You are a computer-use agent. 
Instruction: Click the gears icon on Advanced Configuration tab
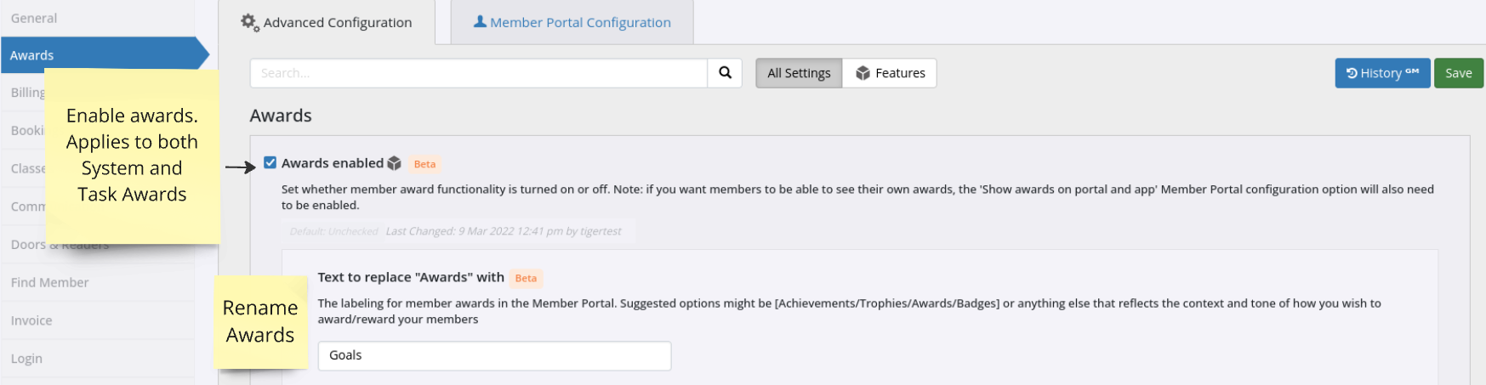tap(249, 22)
